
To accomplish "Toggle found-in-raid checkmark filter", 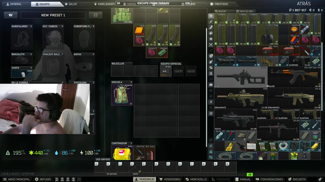I will (x=211, y=113).
